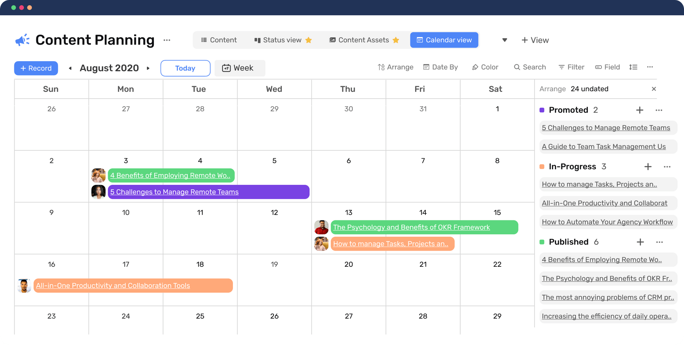
Task: Open the article 5 Challenges to Manage Remote Teams
Action: 174,192
